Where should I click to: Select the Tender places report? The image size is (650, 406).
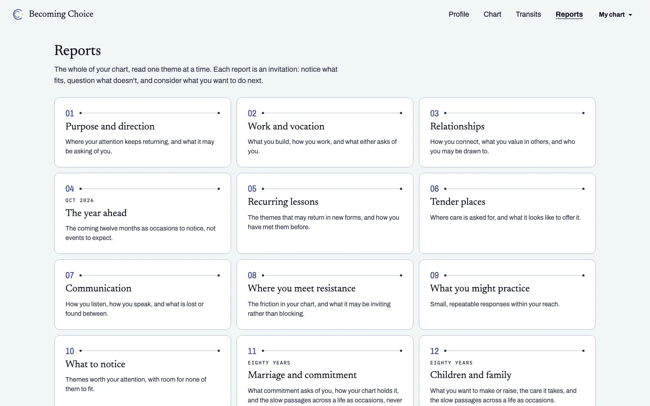click(x=507, y=213)
